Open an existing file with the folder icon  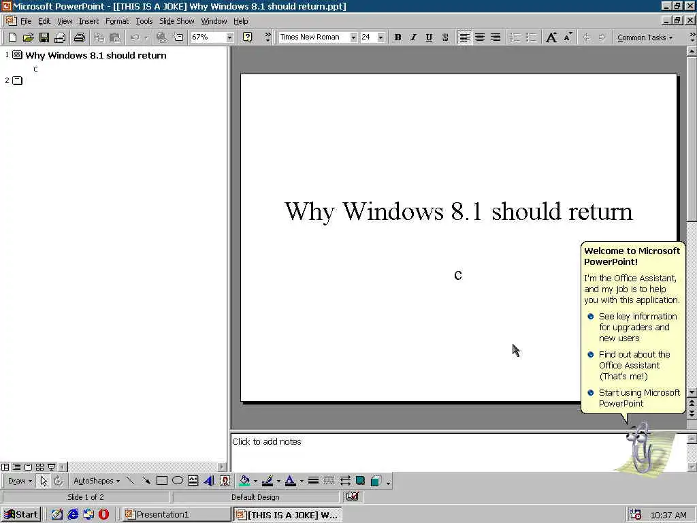click(x=28, y=37)
